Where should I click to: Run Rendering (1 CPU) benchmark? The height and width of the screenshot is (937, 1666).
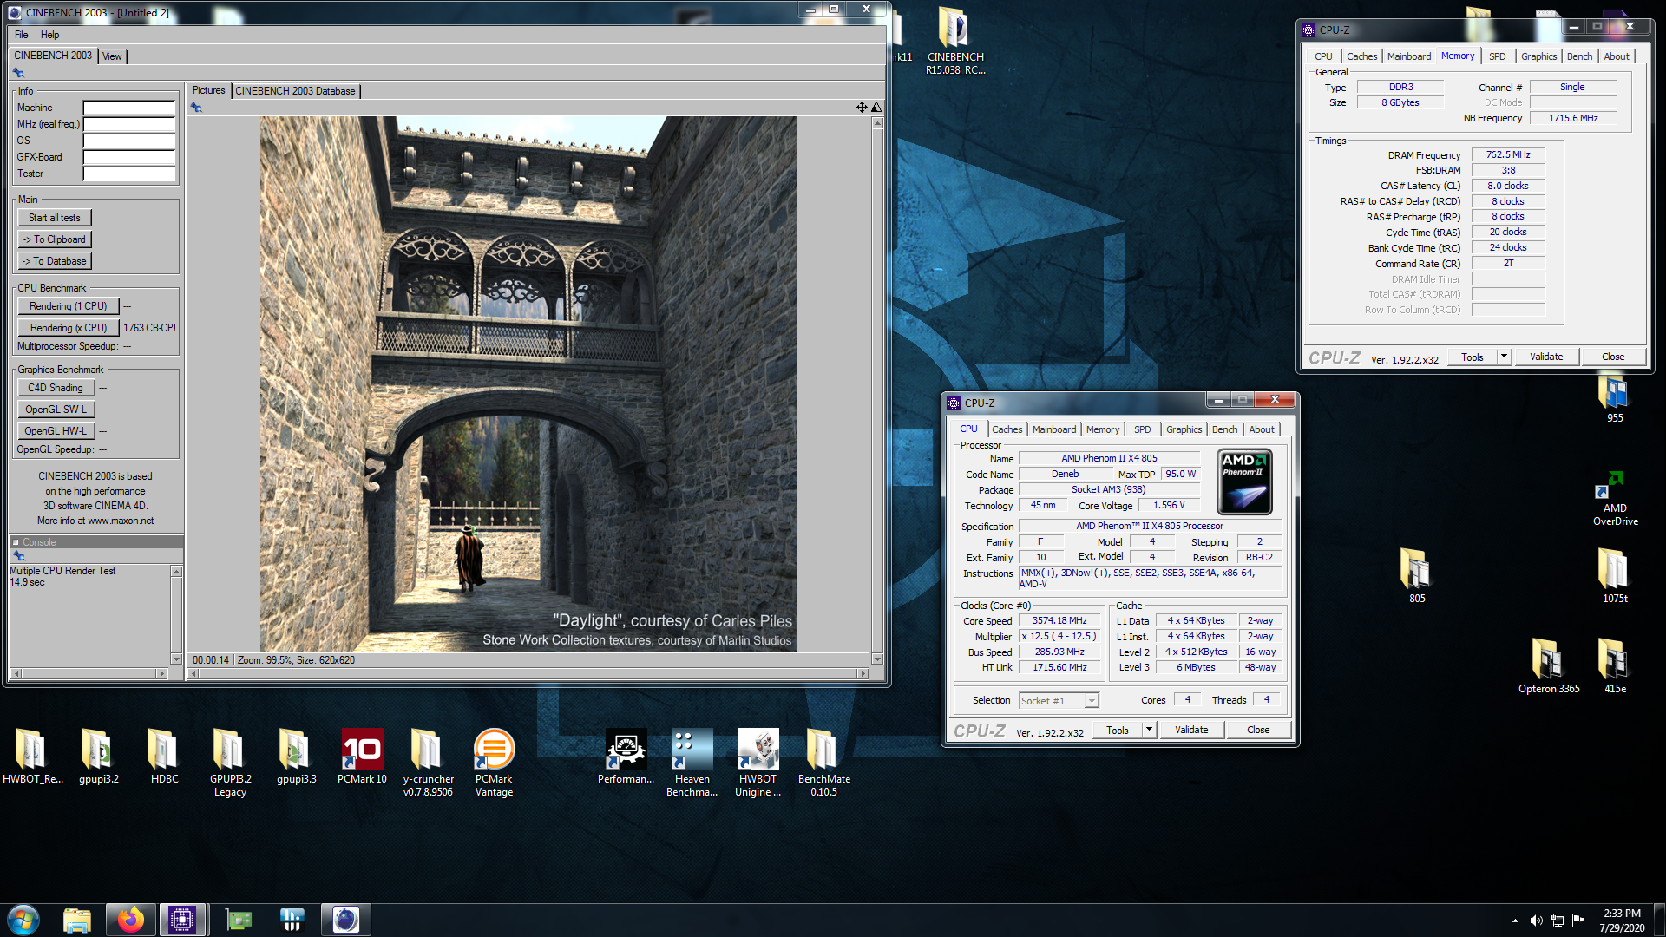pyautogui.click(x=69, y=306)
